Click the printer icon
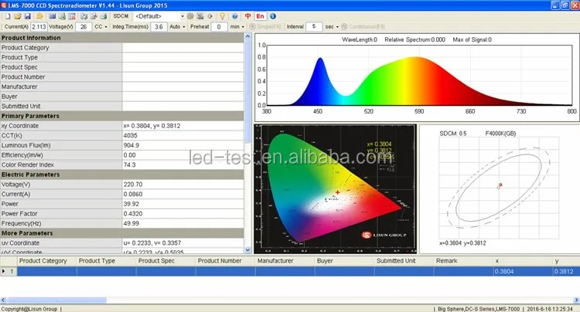Image resolution: width=580 pixels, height=312 pixels. click(x=104, y=16)
